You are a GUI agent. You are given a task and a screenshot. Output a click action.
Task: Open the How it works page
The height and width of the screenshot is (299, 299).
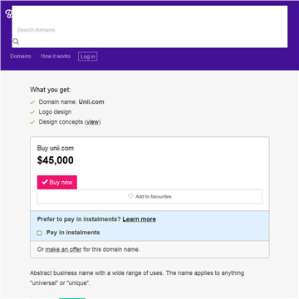point(56,56)
